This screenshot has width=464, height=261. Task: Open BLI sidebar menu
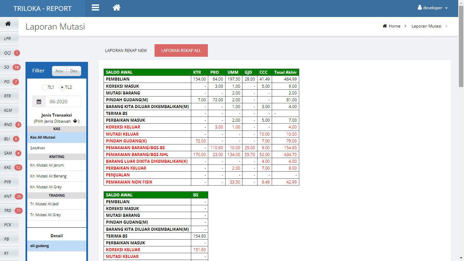click(9, 139)
